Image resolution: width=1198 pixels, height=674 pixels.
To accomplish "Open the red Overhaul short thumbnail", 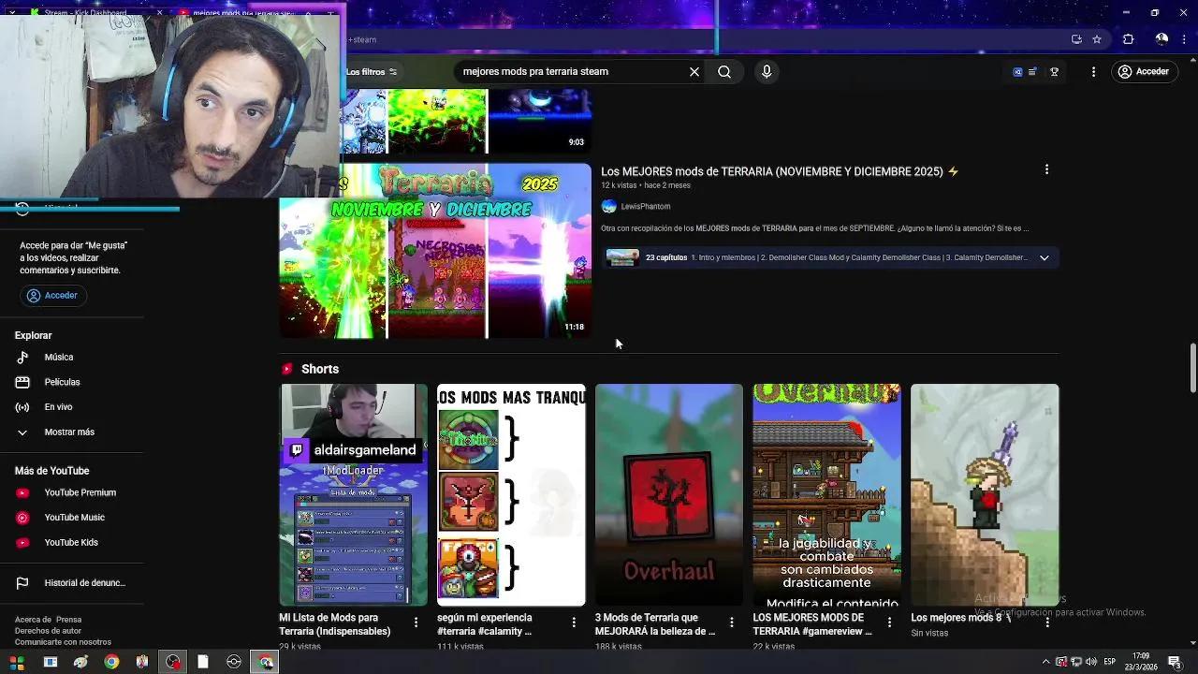I will click(669, 494).
